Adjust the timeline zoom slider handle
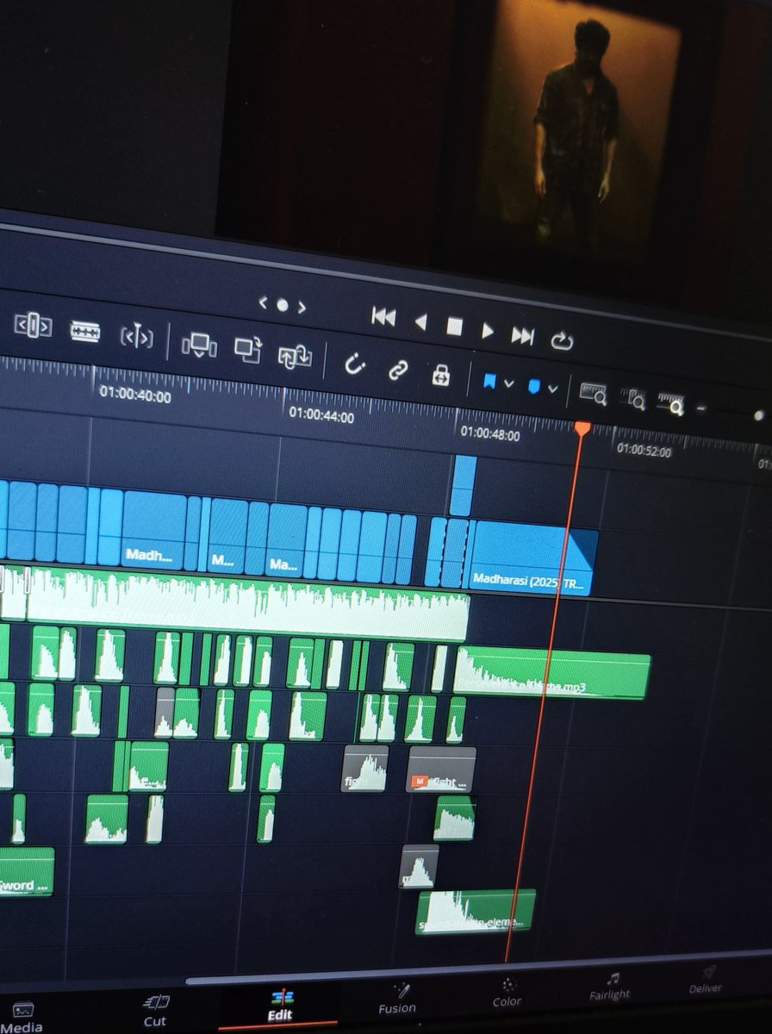 [x=759, y=415]
